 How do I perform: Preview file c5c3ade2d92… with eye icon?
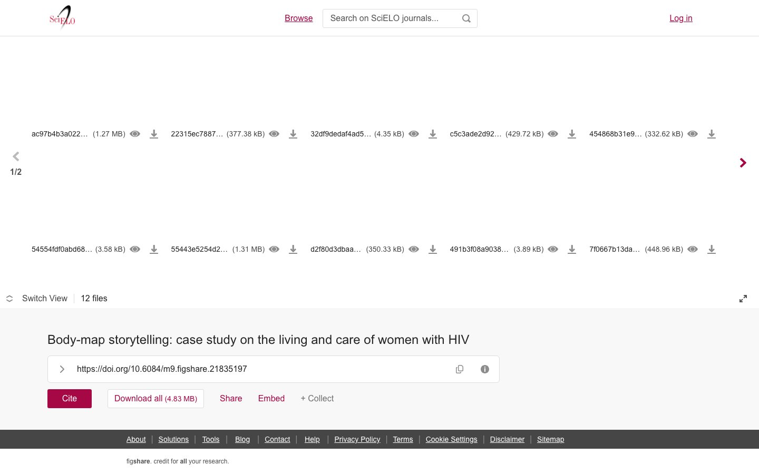tap(553, 134)
